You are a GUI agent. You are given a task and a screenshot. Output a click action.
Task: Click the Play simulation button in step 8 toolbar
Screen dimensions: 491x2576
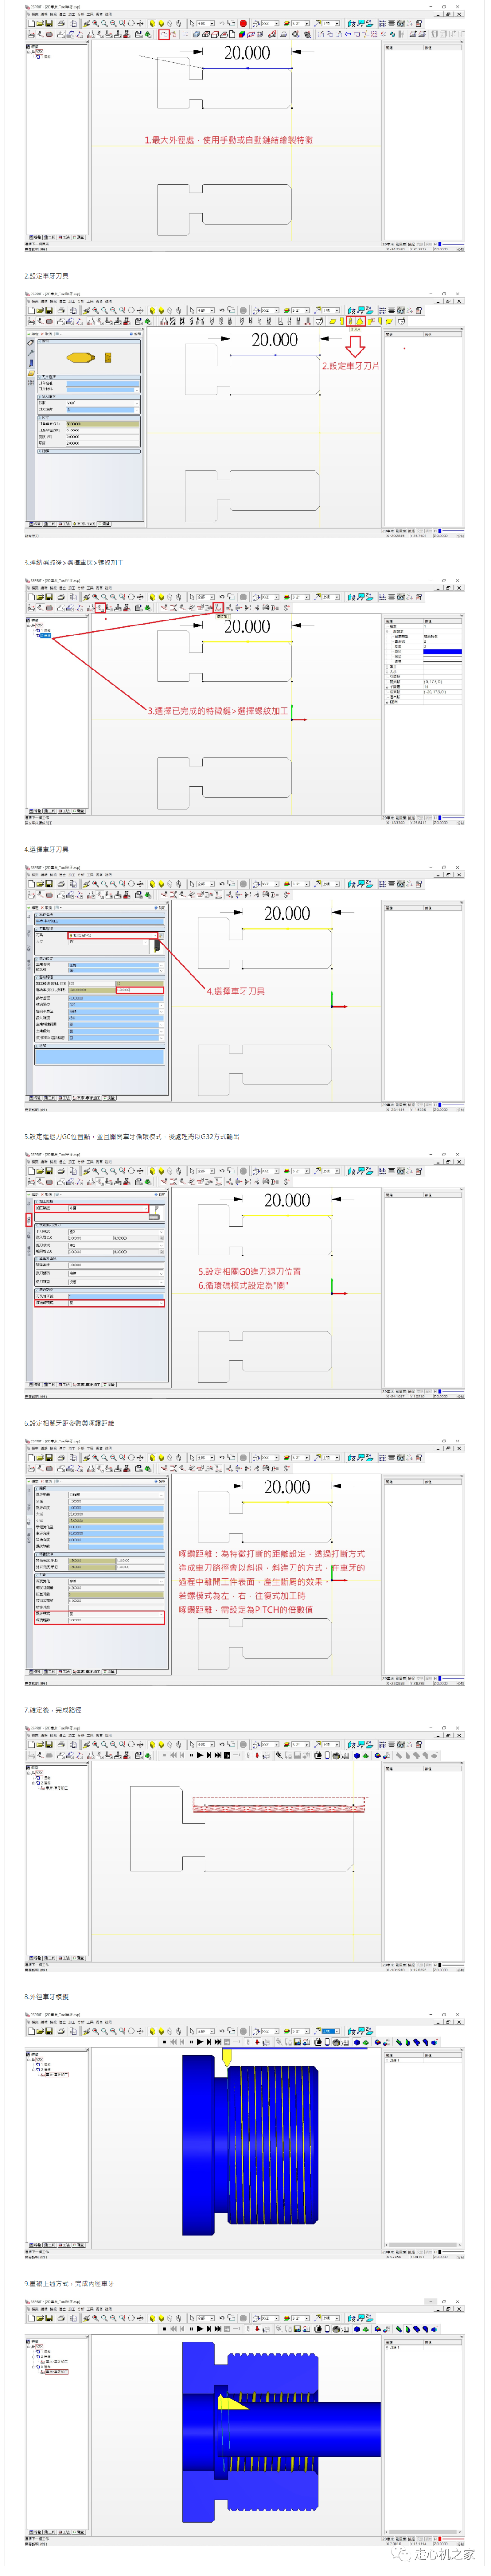tap(200, 2042)
